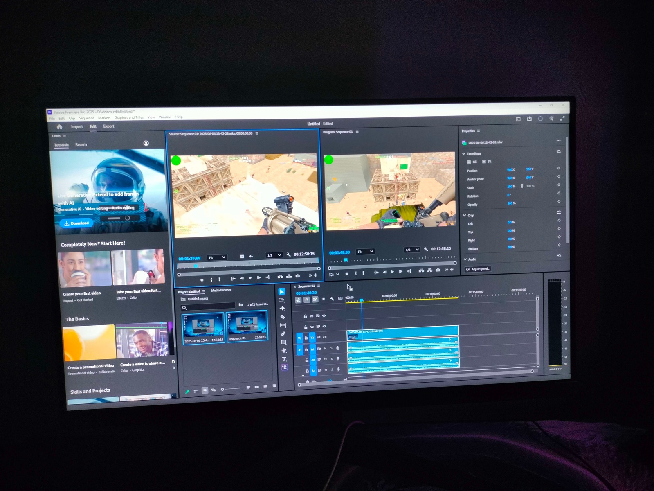Select the Ripple Edit tool
This screenshot has width=654, height=491.
click(282, 308)
